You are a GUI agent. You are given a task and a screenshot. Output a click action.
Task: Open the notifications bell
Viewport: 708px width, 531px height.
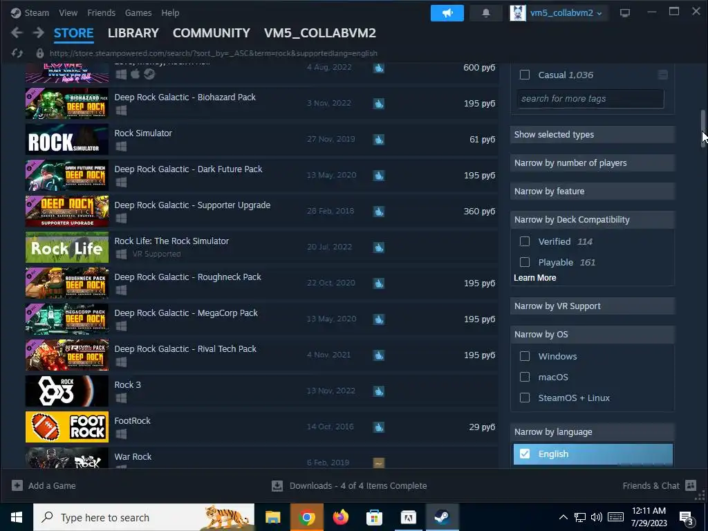(486, 13)
